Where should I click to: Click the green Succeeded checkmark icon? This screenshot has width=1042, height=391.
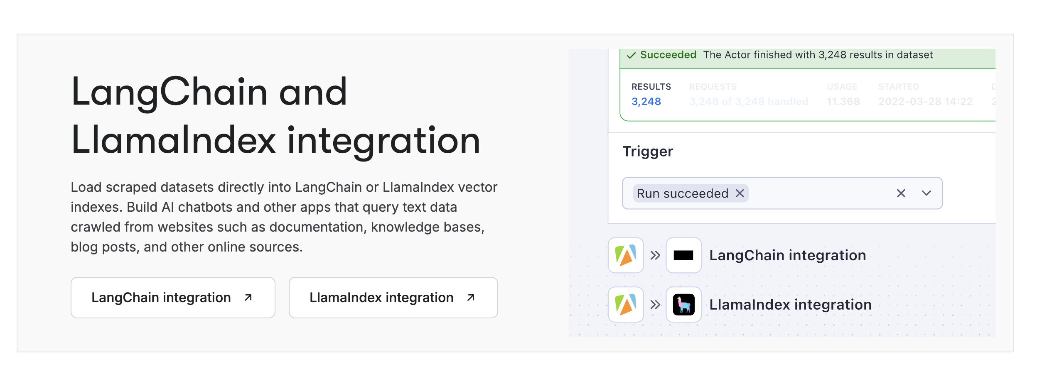coord(631,55)
